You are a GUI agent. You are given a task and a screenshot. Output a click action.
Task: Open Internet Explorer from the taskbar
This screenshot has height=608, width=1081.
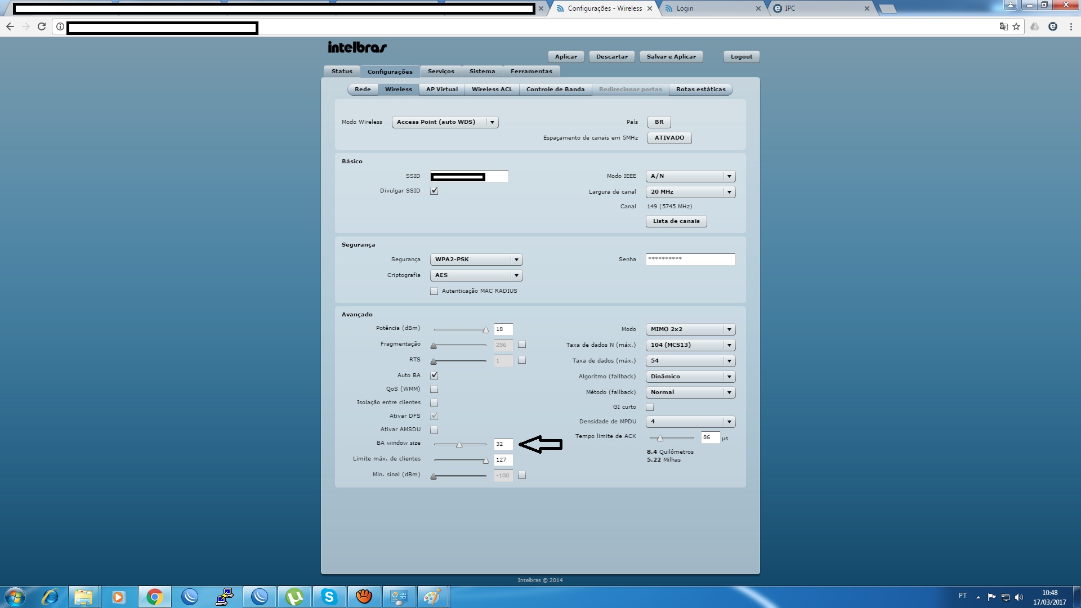pyautogui.click(x=50, y=597)
